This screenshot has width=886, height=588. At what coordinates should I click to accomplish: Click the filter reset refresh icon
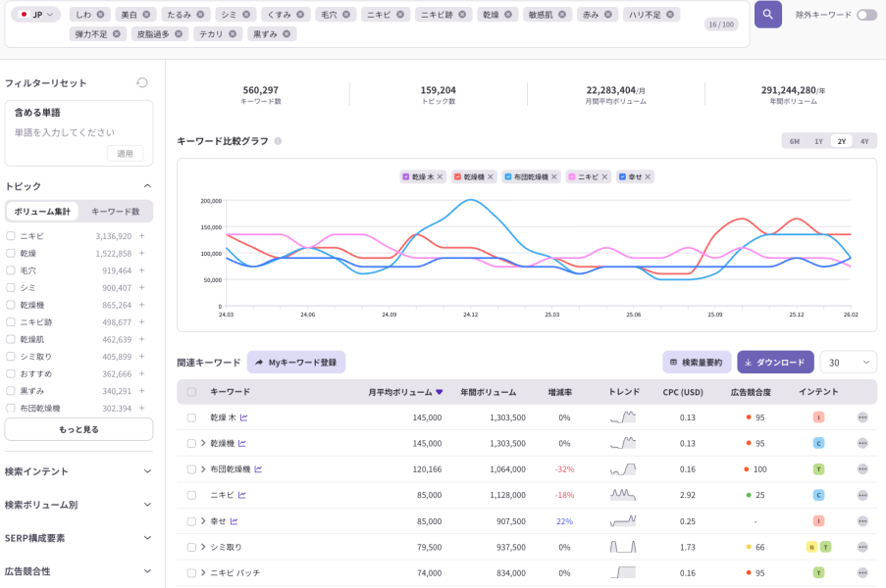(x=142, y=83)
